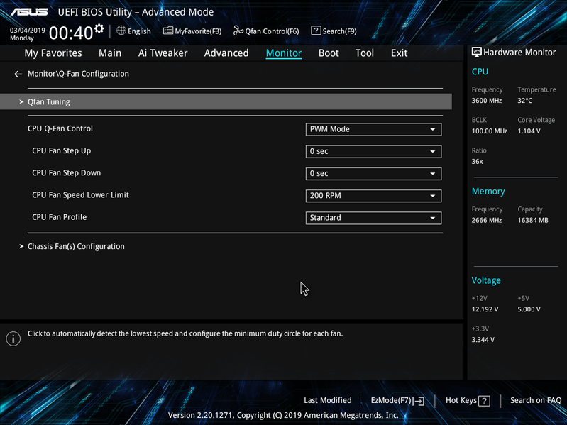This screenshot has width=567, height=425.
Task: Click the 5.000 V reading
Action: click(x=529, y=309)
